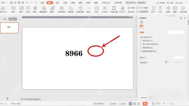189x106 pixels.
Task: Click the Redo arrow icon
Action: (x=32, y=3)
